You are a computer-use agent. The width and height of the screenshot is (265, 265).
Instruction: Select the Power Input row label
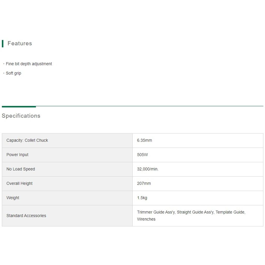tap(17, 155)
